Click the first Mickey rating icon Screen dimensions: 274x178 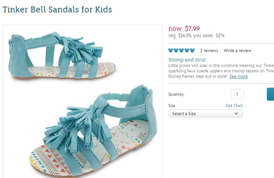[171, 50]
